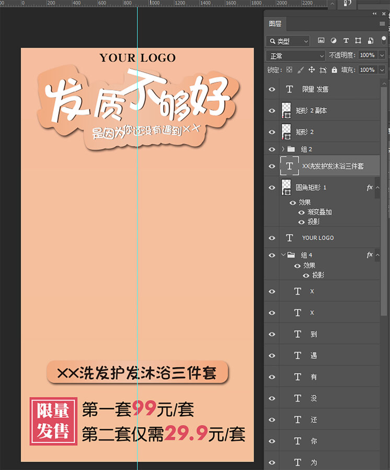Click the T thumbnail of 限量 发售 layer
The width and height of the screenshot is (390, 470).
pos(289,89)
